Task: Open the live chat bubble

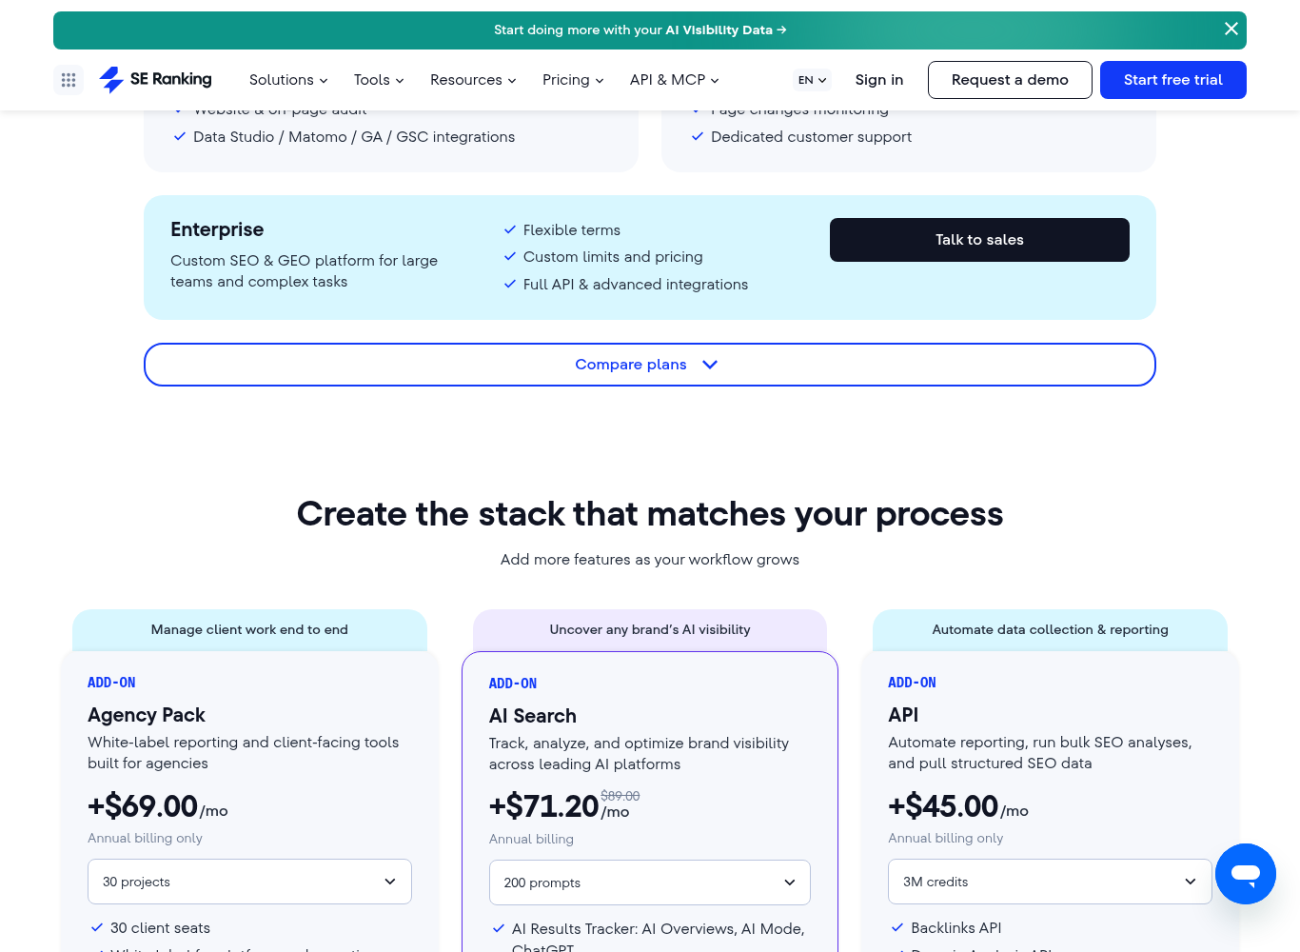Action: [1245, 874]
